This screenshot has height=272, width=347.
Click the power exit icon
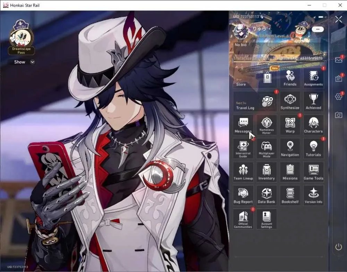[x=339, y=247]
